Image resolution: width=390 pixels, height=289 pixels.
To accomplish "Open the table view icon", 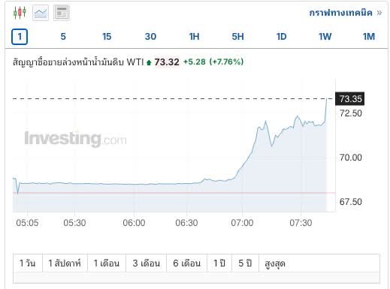I will [62, 13].
